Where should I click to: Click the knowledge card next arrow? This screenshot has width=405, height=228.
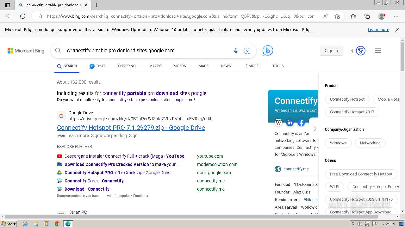click(x=315, y=129)
